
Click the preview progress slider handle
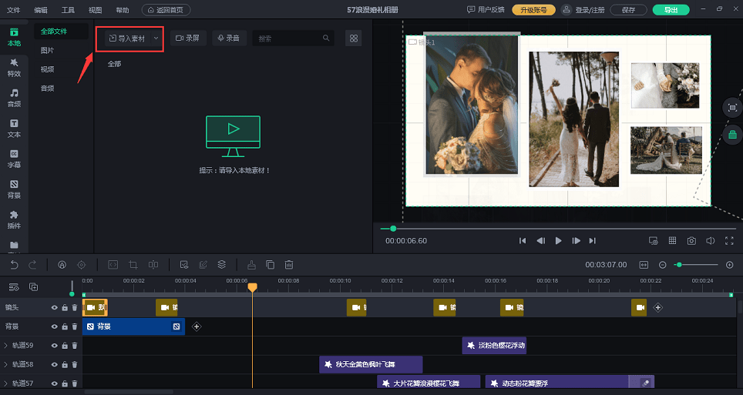point(393,229)
